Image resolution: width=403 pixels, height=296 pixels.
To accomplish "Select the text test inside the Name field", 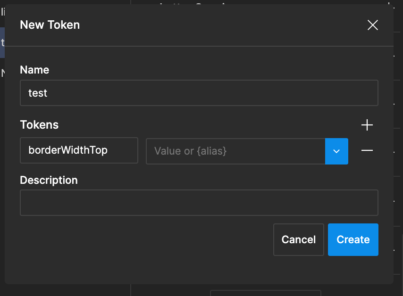I will 38,93.
